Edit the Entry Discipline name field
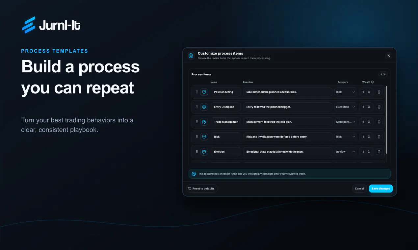418x250 pixels. pyautogui.click(x=226, y=107)
